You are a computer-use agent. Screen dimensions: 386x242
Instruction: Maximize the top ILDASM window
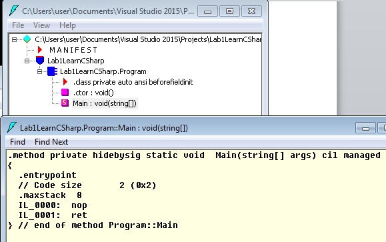229,11
